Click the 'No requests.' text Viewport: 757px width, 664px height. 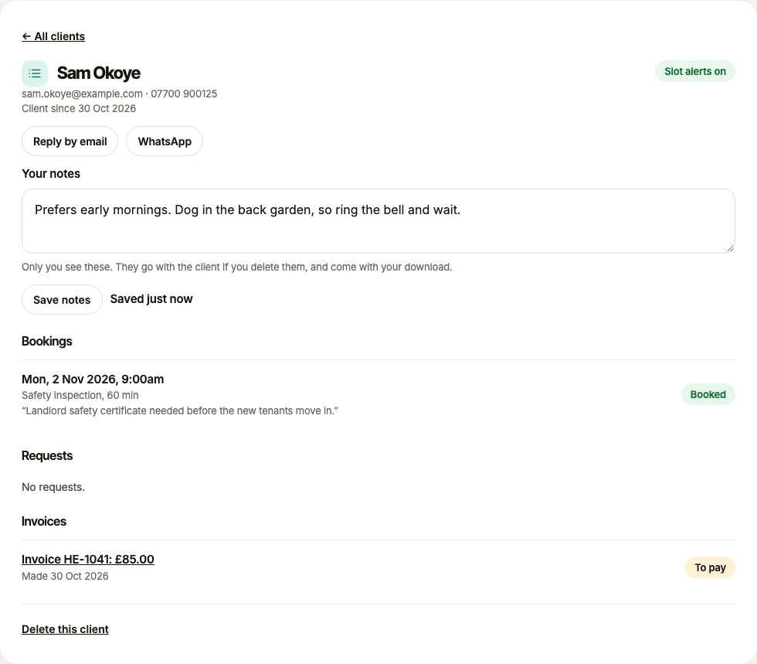[x=53, y=487]
